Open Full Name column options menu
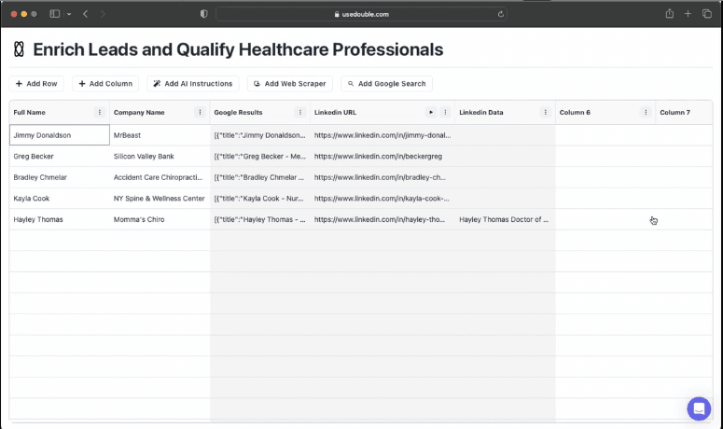The width and height of the screenshot is (723, 429). [x=100, y=112]
